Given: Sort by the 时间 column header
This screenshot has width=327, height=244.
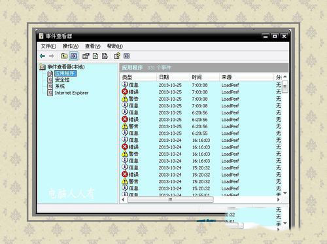Looking at the screenshot, I should (x=205, y=77).
